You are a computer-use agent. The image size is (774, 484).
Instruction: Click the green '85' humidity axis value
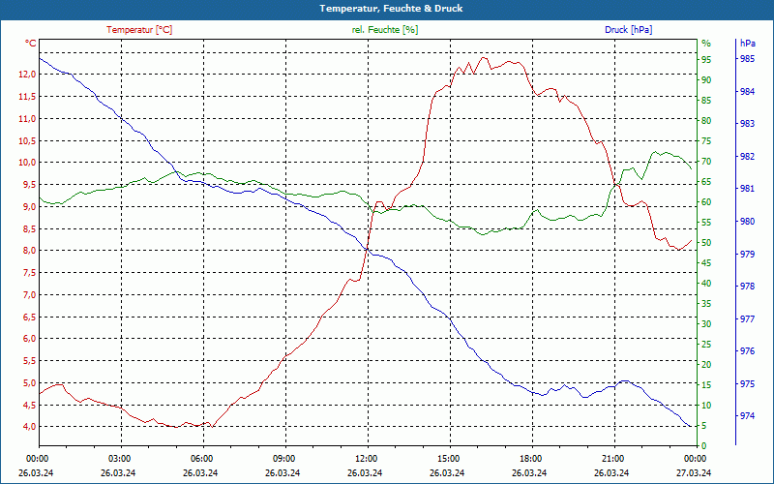point(706,101)
